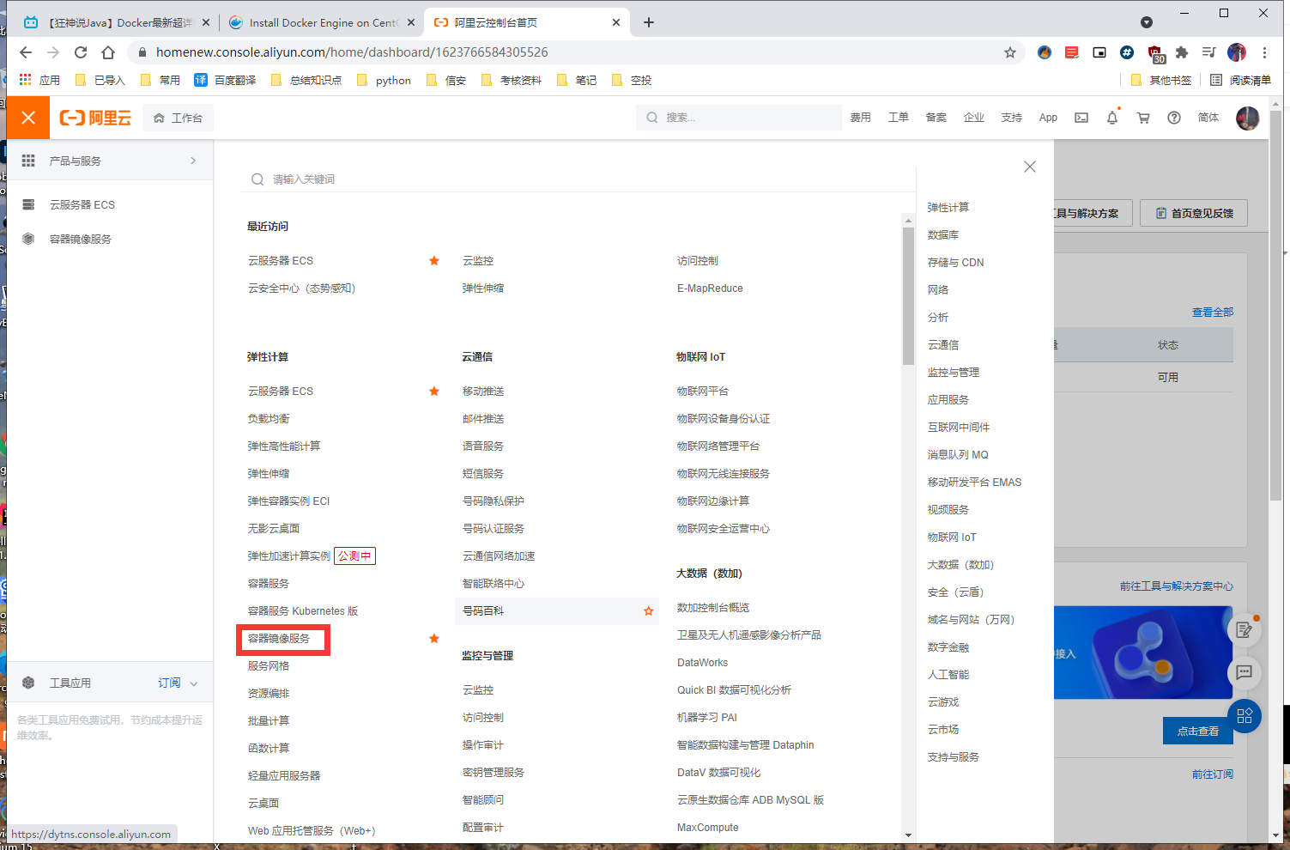Click the product list scrollbar thumb

(908, 296)
